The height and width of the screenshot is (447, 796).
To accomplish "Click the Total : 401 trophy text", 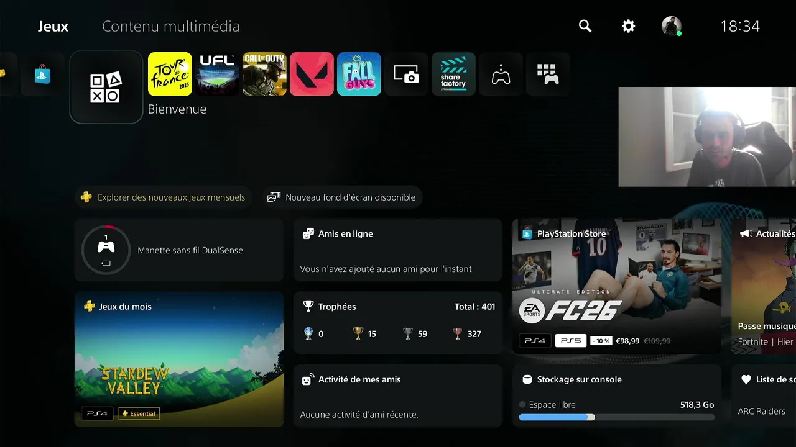I will pyautogui.click(x=475, y=307).
